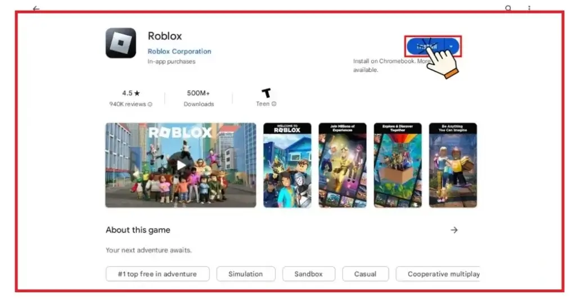Viewport: 576px width, 300px height.
Task: Click info icon next to Teen
Action: 274,104
